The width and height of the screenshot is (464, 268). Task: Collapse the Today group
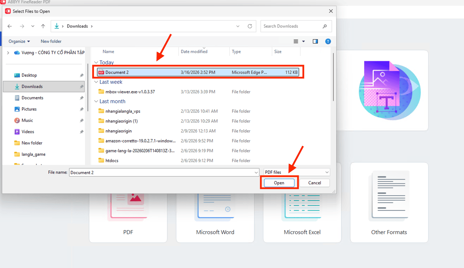coord(96,62)
